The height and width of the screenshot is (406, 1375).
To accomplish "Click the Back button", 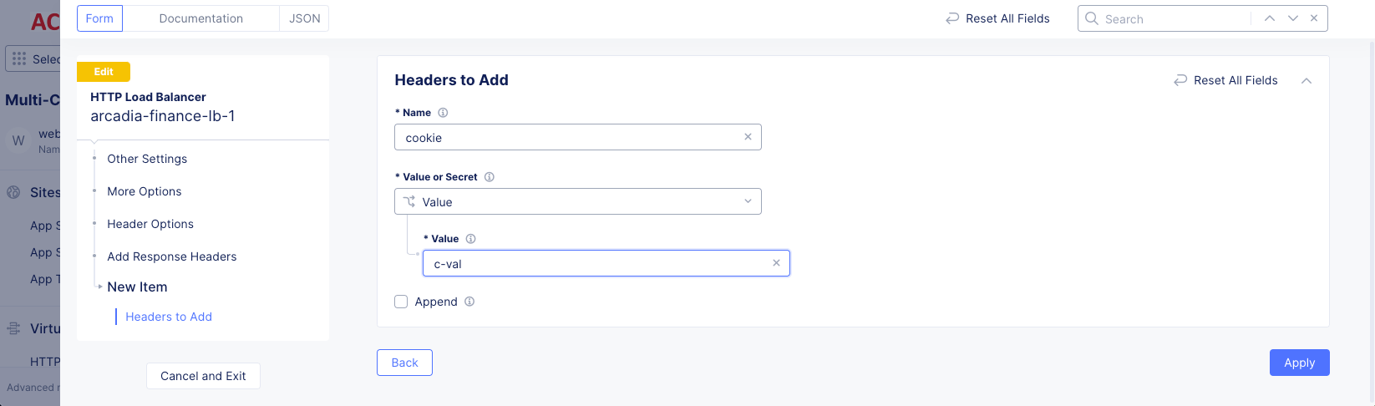I will pos(404,363).
